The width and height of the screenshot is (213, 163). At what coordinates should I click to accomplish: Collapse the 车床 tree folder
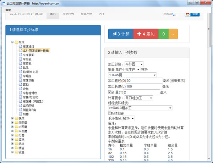12,42
